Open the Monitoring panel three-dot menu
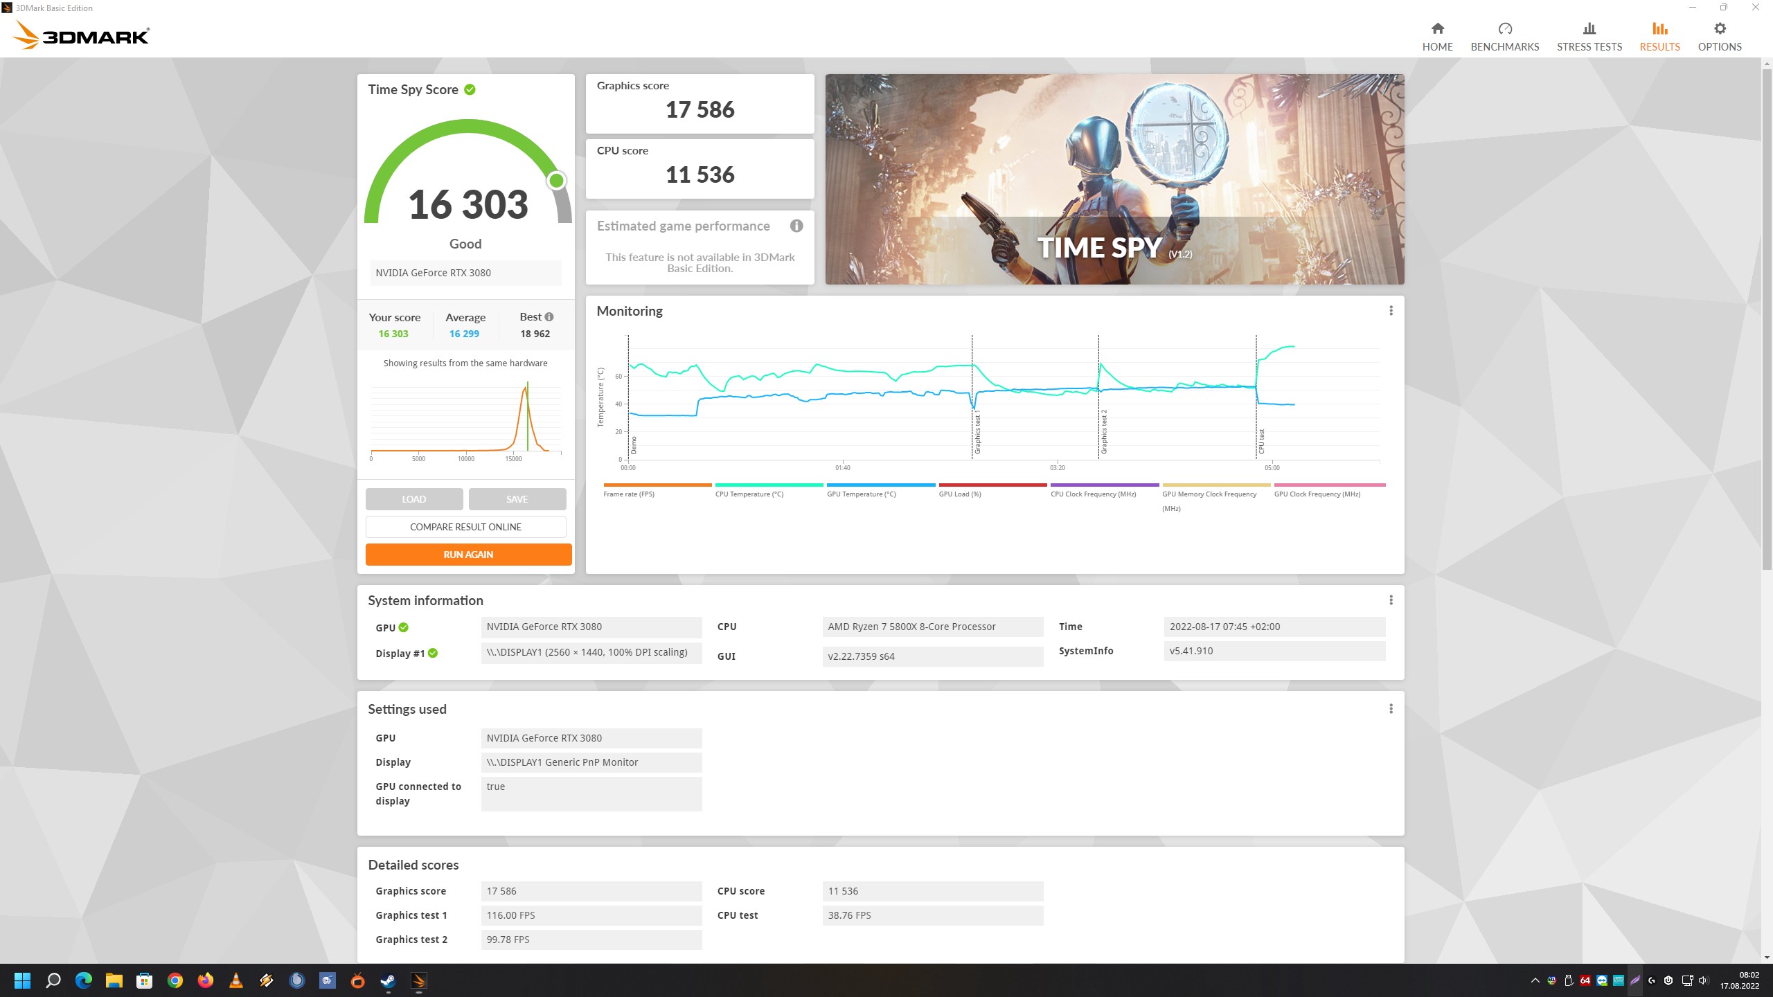This screenshot has height=997, width=1773. point(1391,311)
